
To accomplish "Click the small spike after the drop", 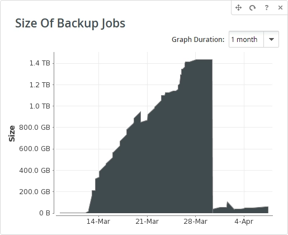I will 228,203.
